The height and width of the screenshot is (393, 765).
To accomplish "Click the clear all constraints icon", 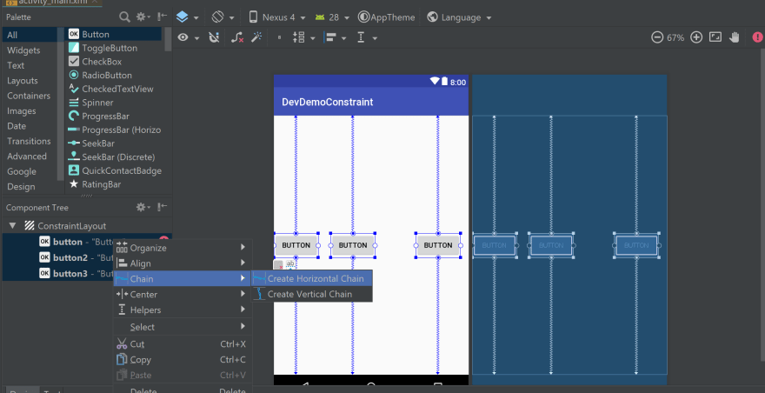I will coord(237,37).
